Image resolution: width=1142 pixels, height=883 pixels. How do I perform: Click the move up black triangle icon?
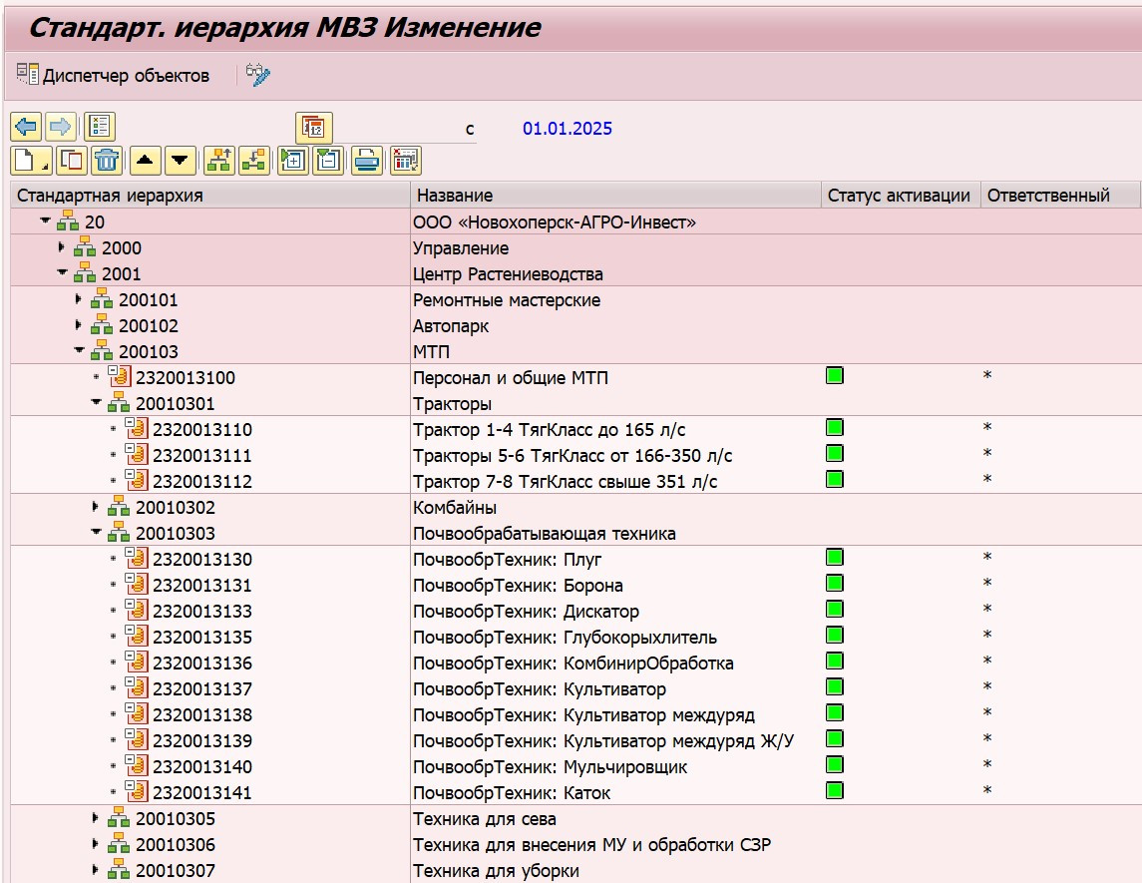tap(145, 160)
